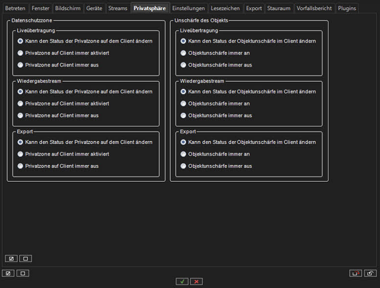Select Wiedergabestream 'Kann den Status der Objektunschärfe' option
380x288 pixels.
tap(248, 91)
